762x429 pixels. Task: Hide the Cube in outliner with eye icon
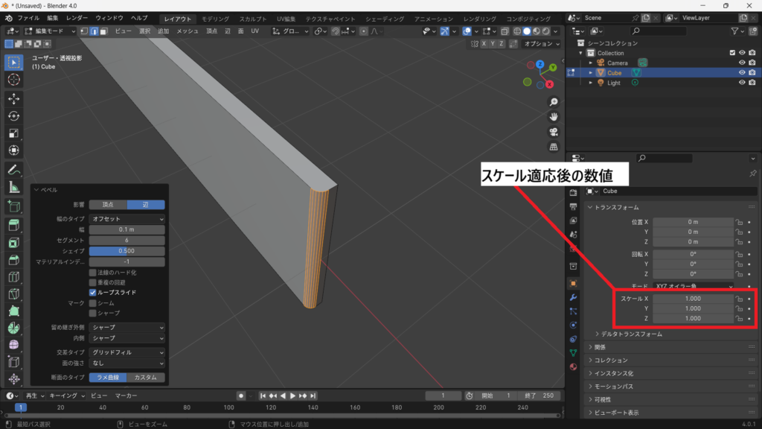point(742,73)
